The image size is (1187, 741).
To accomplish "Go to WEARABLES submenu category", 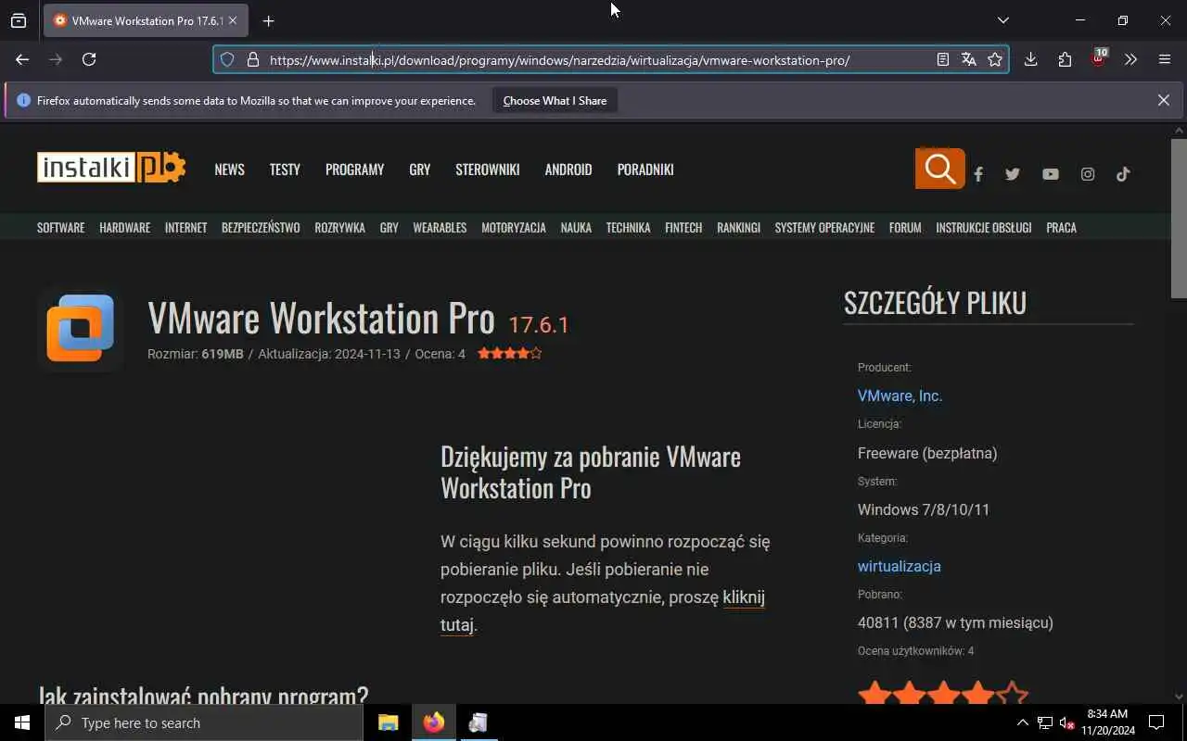I will pyautogui.click(x=440, y=228).
